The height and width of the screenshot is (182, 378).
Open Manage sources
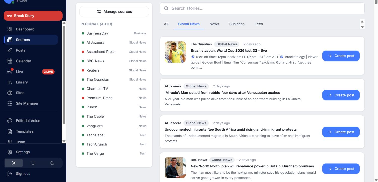click(114, 12)
